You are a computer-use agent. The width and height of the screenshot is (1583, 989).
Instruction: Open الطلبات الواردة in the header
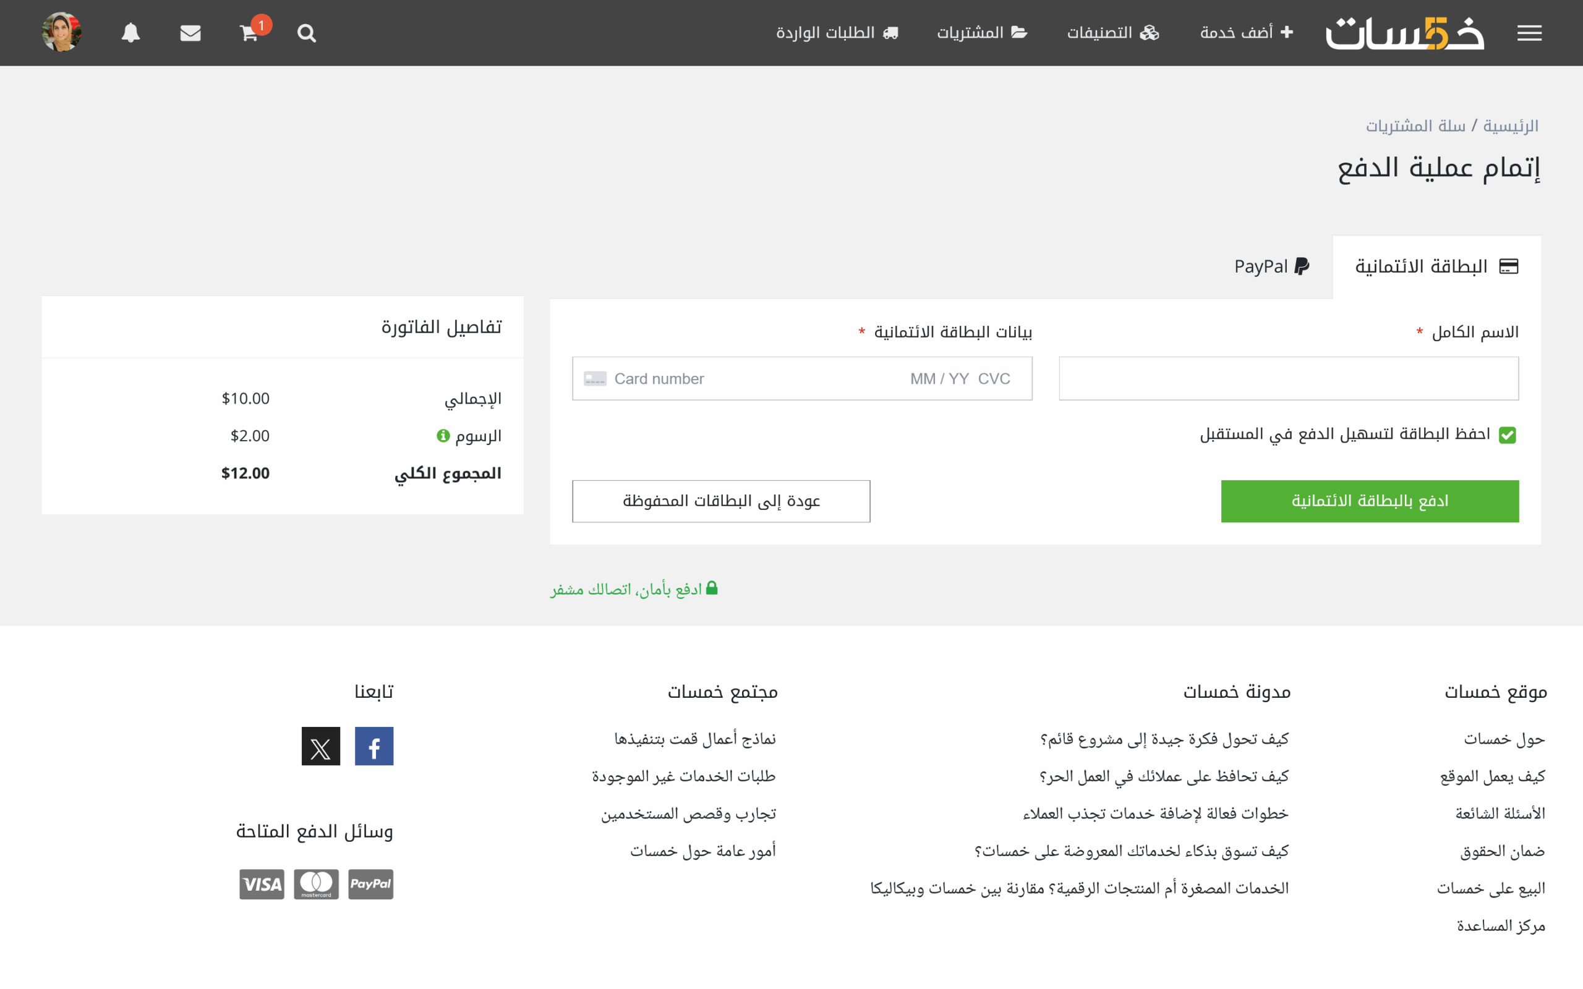pos(837,33)
